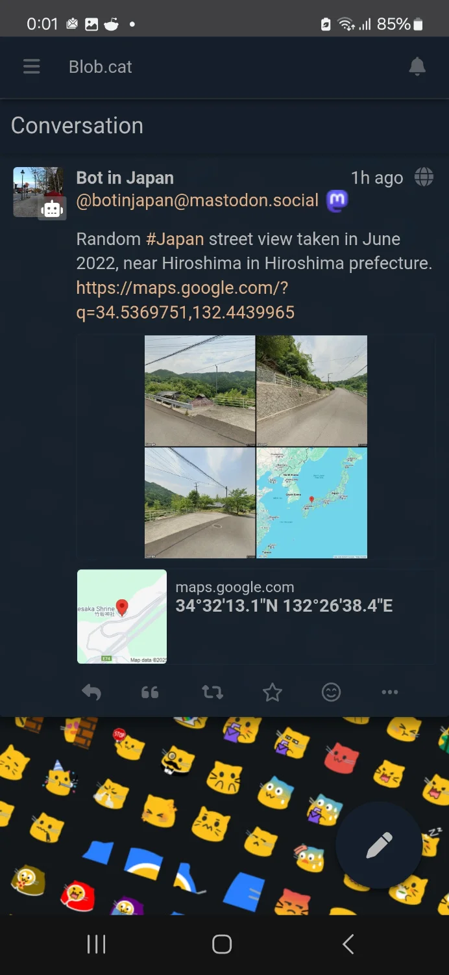The image size is (449, 975).
Task: View the top-left street view photo
Action: (200, 391)
